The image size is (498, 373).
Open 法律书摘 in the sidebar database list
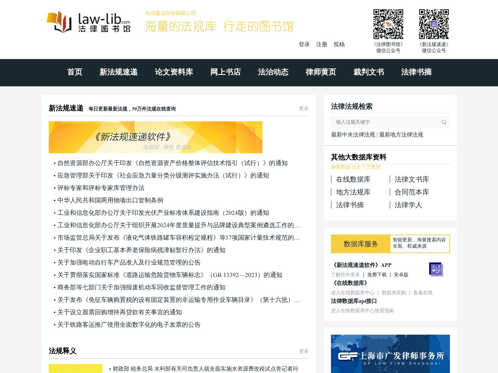tap(350, 205)
